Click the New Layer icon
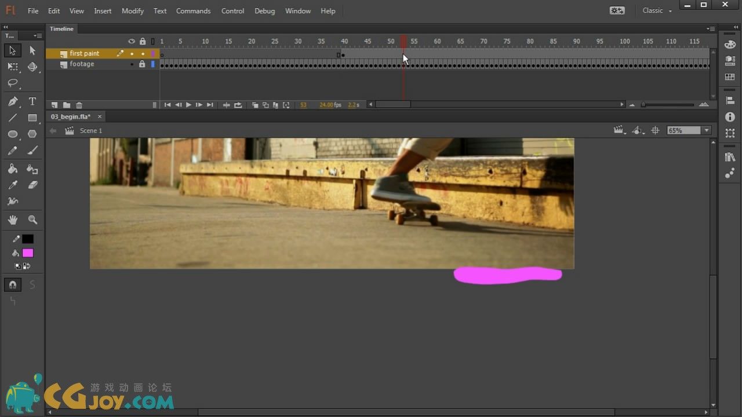 54,105
